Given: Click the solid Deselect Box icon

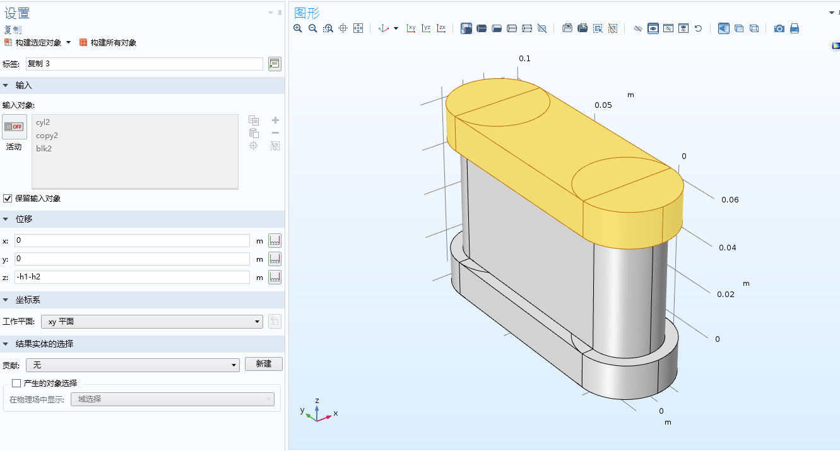Looking at the screenshot, I should [x=583, y=28].
